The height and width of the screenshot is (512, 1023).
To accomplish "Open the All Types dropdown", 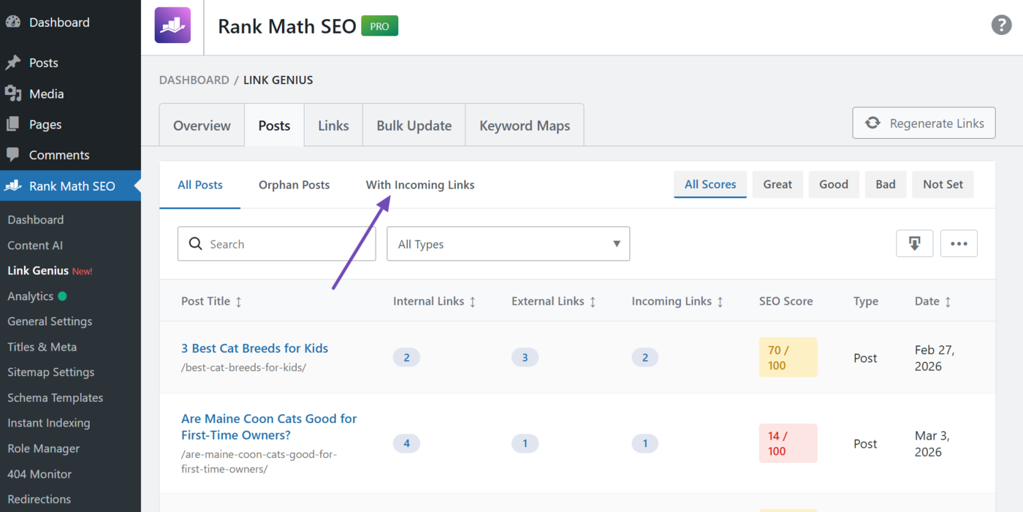I will point(508,243).
